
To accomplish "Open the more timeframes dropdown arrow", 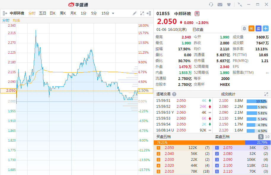I will (x=113, y=13).
